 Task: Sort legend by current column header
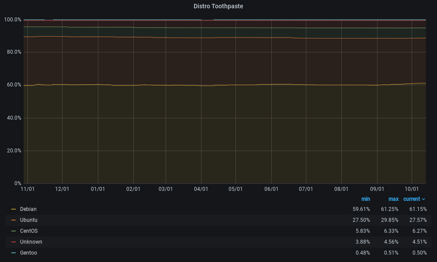tap(411, 199)
